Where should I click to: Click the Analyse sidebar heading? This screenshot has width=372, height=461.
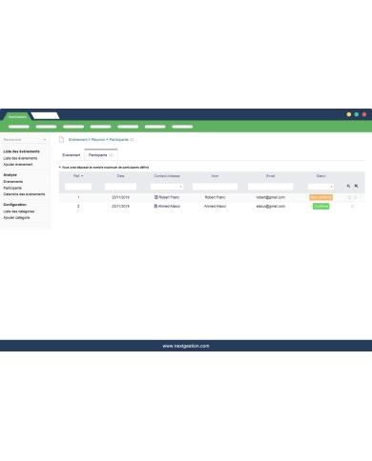pos(10,175)
